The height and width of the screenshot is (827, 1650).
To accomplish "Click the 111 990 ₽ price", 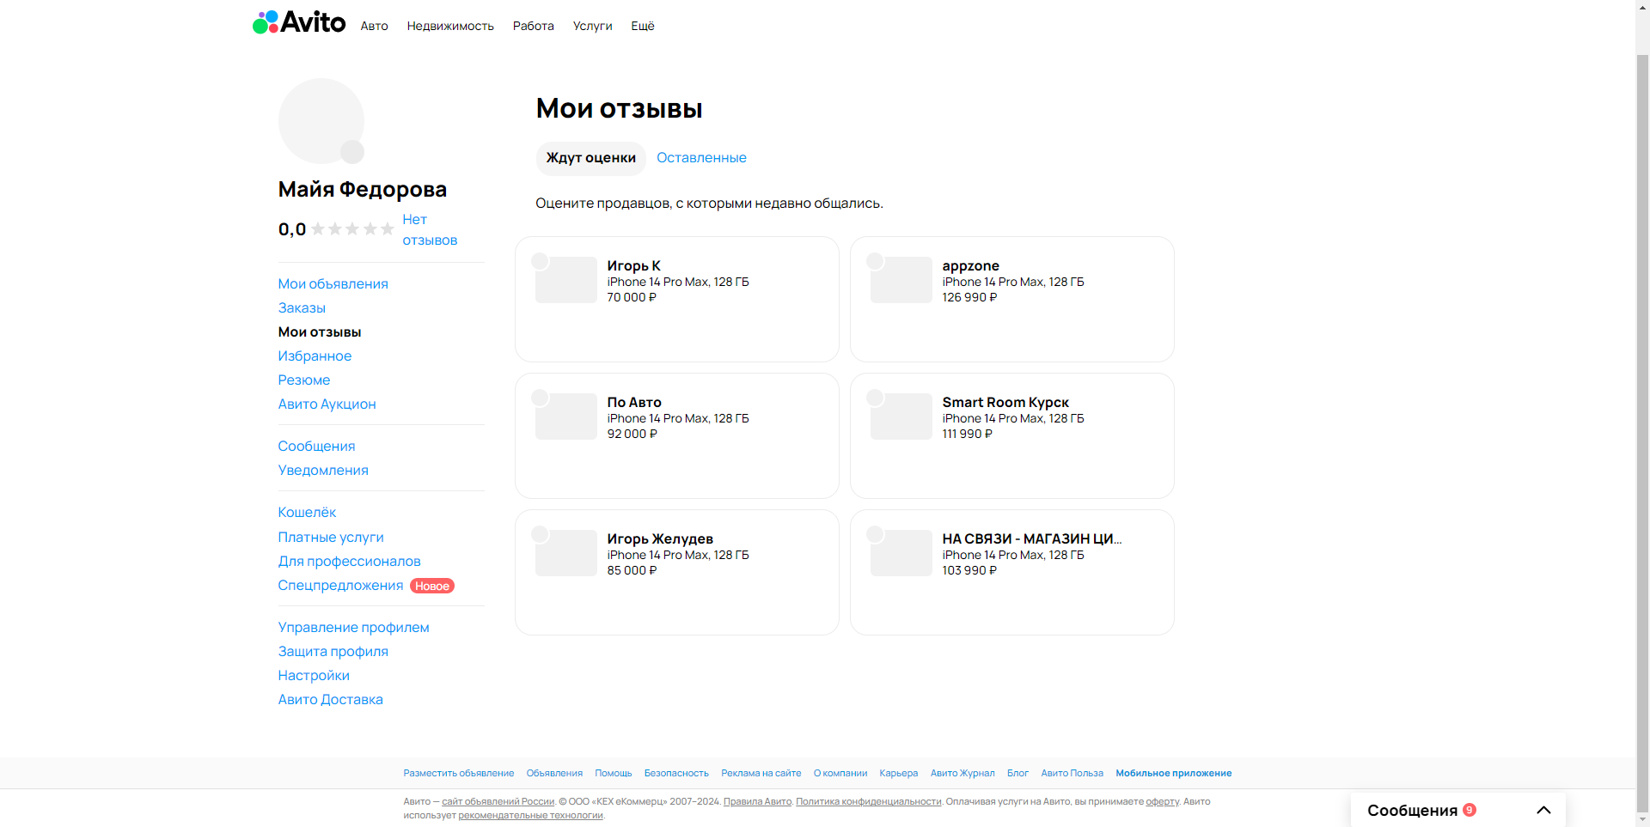I will 967,435.
